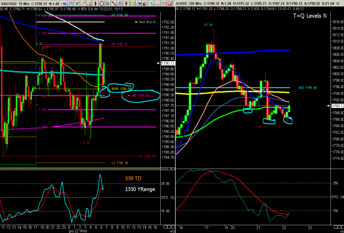Select the Fibonacci fan lines tool
This screenshot has width=344, height=233.
(x=120, y=3)
